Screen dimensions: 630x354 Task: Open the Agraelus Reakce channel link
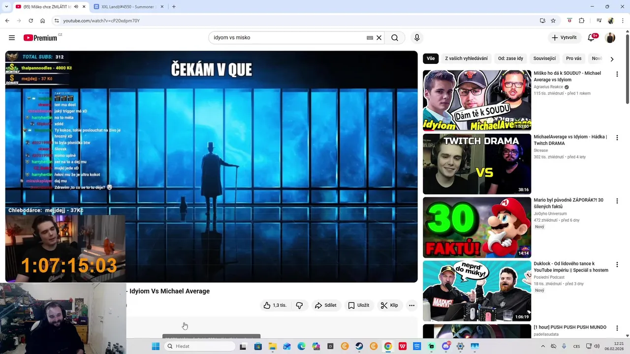(548, 87)
